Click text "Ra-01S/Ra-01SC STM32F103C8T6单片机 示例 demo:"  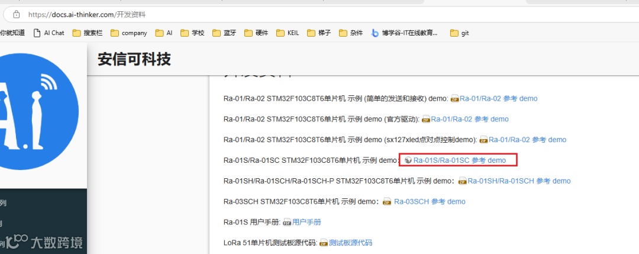coord(311,160)
